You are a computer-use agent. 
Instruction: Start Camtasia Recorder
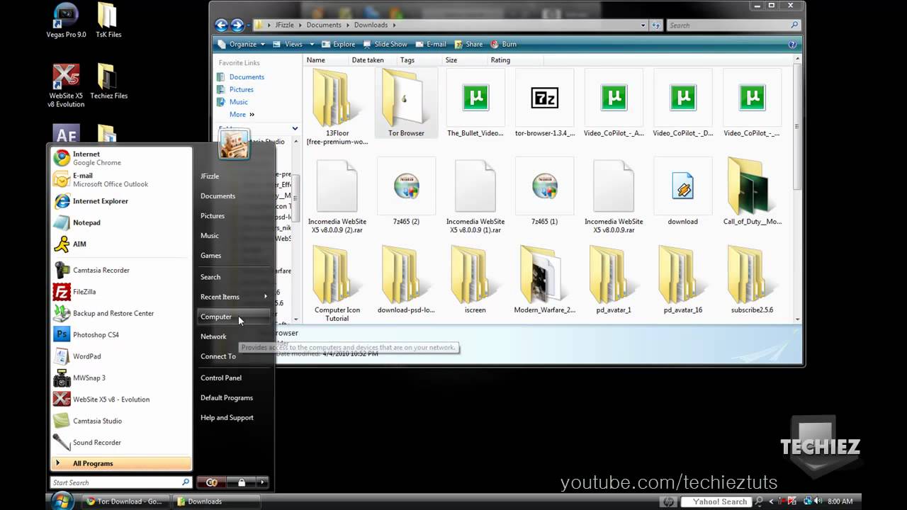click(x=120, y=270)
